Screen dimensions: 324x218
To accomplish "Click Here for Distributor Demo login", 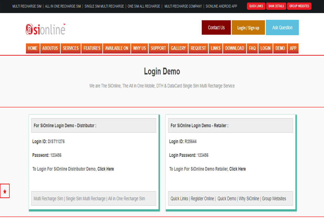I will pos(106,169).
